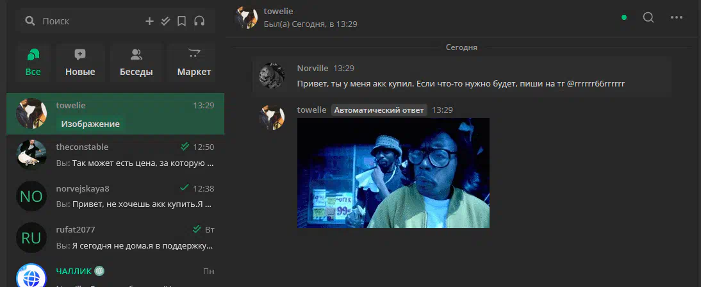Open the rufat2077 conversation
Image resolution: width=701 pixels, height=287 pixels.
point(115,238)
